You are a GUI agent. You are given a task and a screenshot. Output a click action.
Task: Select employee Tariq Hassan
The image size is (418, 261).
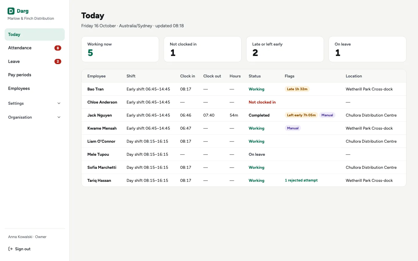[99, 180]
